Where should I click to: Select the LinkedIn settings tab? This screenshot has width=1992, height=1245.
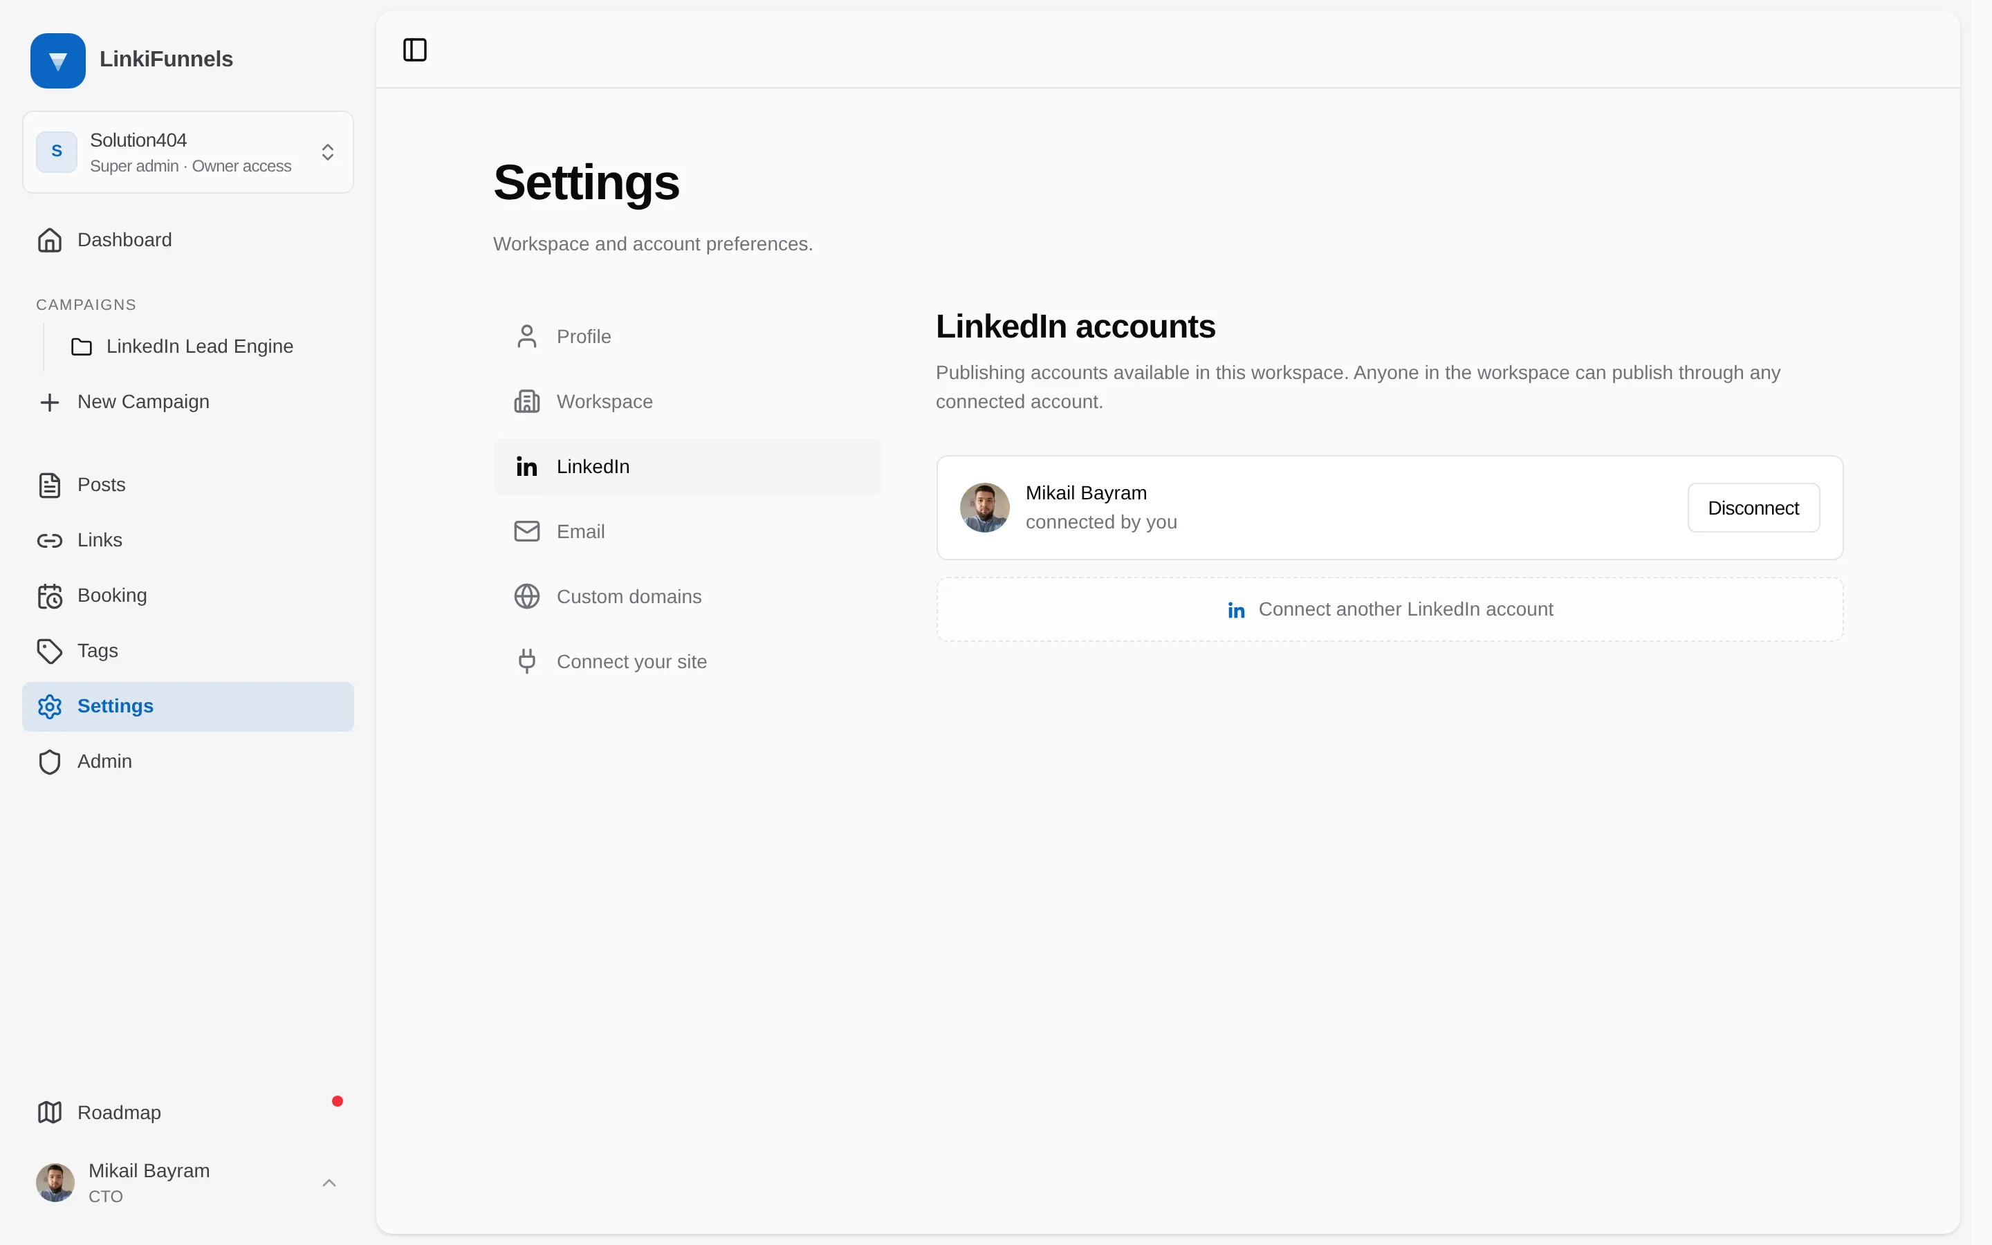pyautogui.click(x=687, y=467)
